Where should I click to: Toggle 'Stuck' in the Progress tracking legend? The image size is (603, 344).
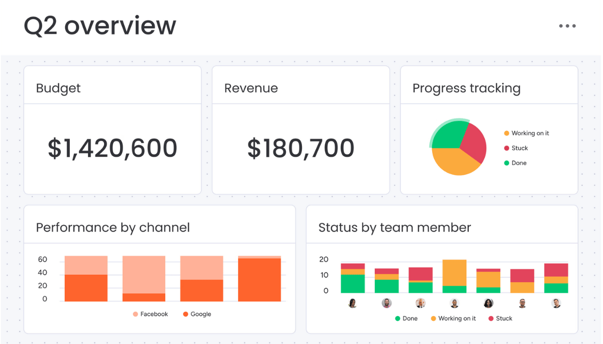516,148
